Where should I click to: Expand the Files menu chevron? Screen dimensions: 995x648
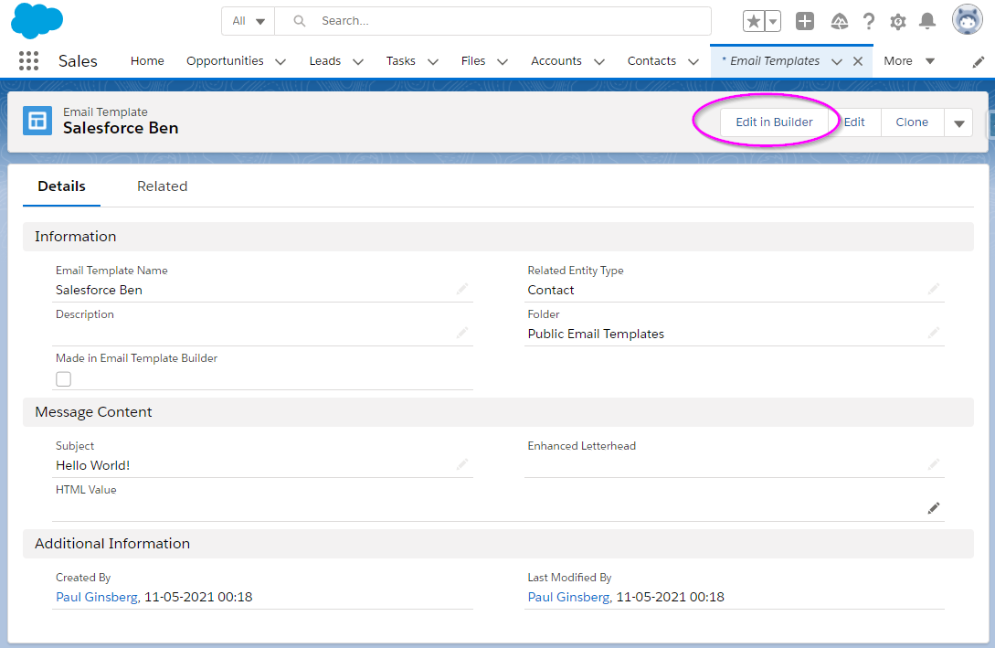point(503,61)
